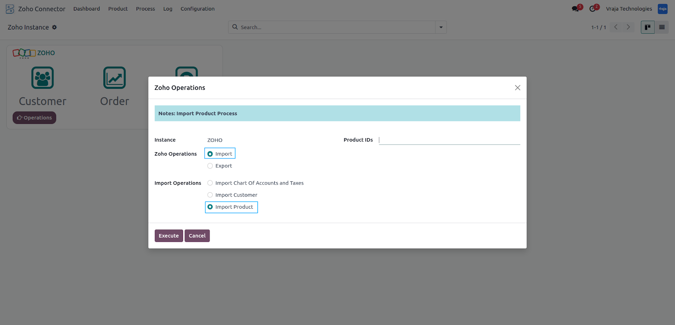Switch to list view
Viewport: 675px width, 325px height.
click(662, 27)
